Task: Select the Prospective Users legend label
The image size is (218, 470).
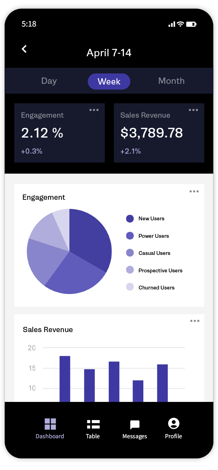Action: pyautogui.click(x=160, y=271)
